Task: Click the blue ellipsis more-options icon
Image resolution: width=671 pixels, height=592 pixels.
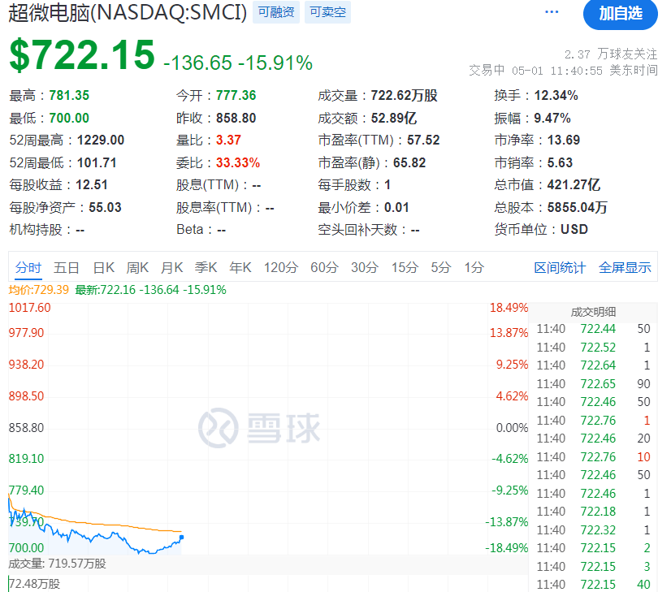Action: click(552, 13)
